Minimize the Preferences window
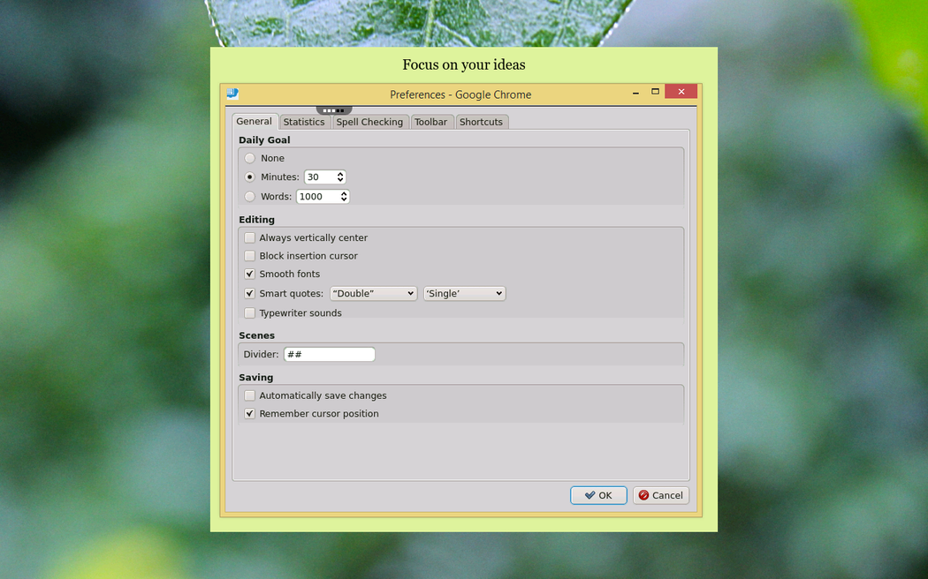The width and height of the screenshot is (928, 579). coord(635,93)
